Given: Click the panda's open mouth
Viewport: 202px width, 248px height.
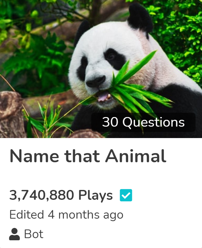Looking at the screenshot, I should 103,97.
